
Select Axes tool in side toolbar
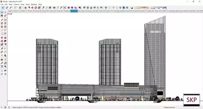point(2,56)
